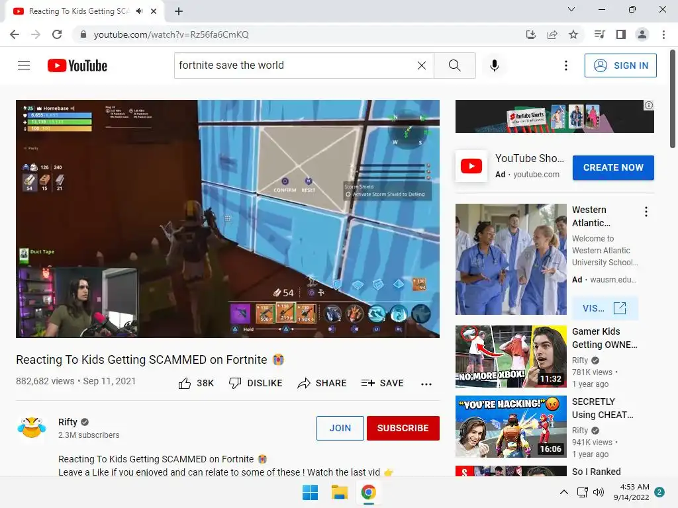This screenshot has height=508, width=678.
Task: Open notification center badge
Action: [x=659, y=492]
